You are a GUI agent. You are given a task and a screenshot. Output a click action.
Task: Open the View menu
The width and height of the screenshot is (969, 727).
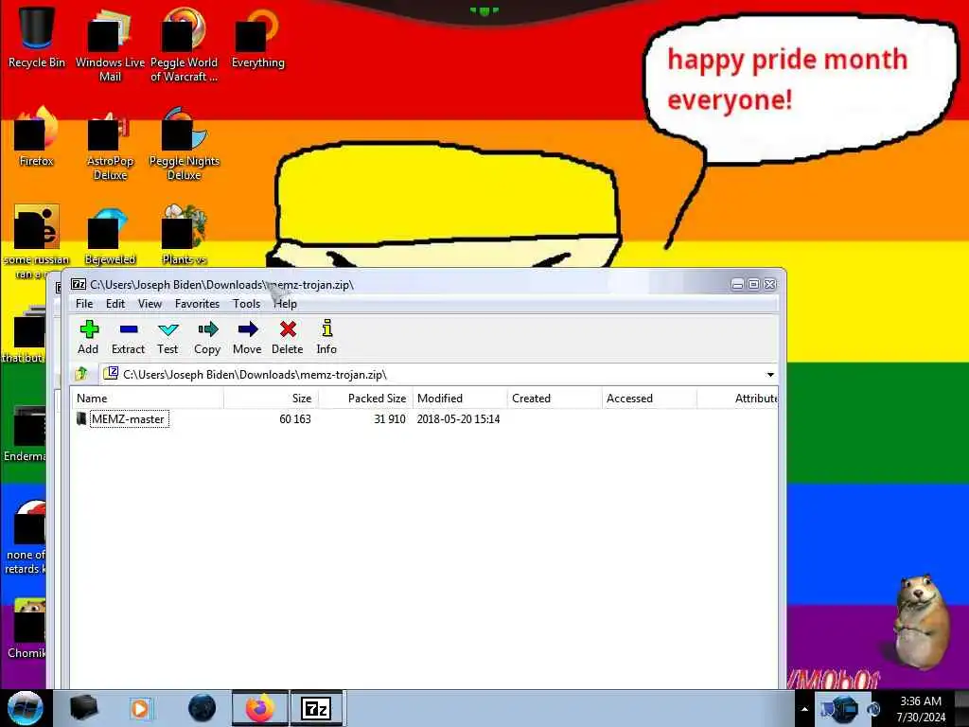pos(150,304)
